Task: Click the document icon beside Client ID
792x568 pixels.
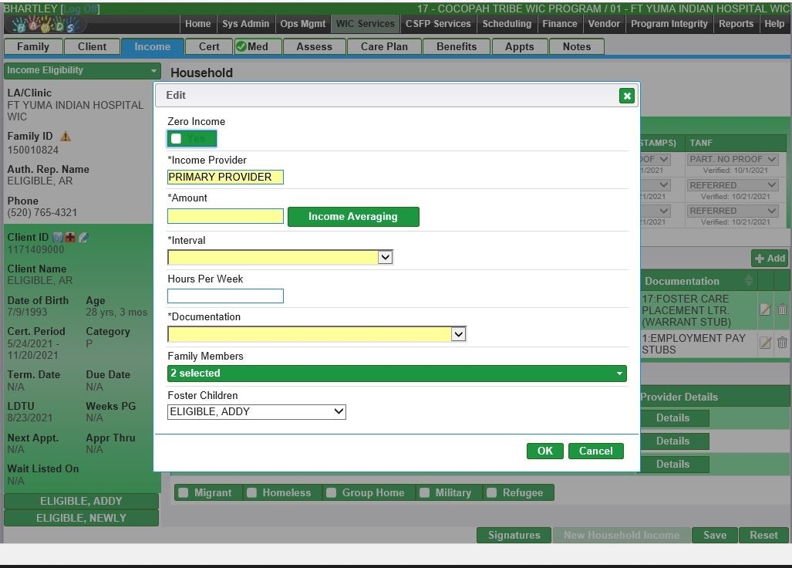Action: point(58,238)
